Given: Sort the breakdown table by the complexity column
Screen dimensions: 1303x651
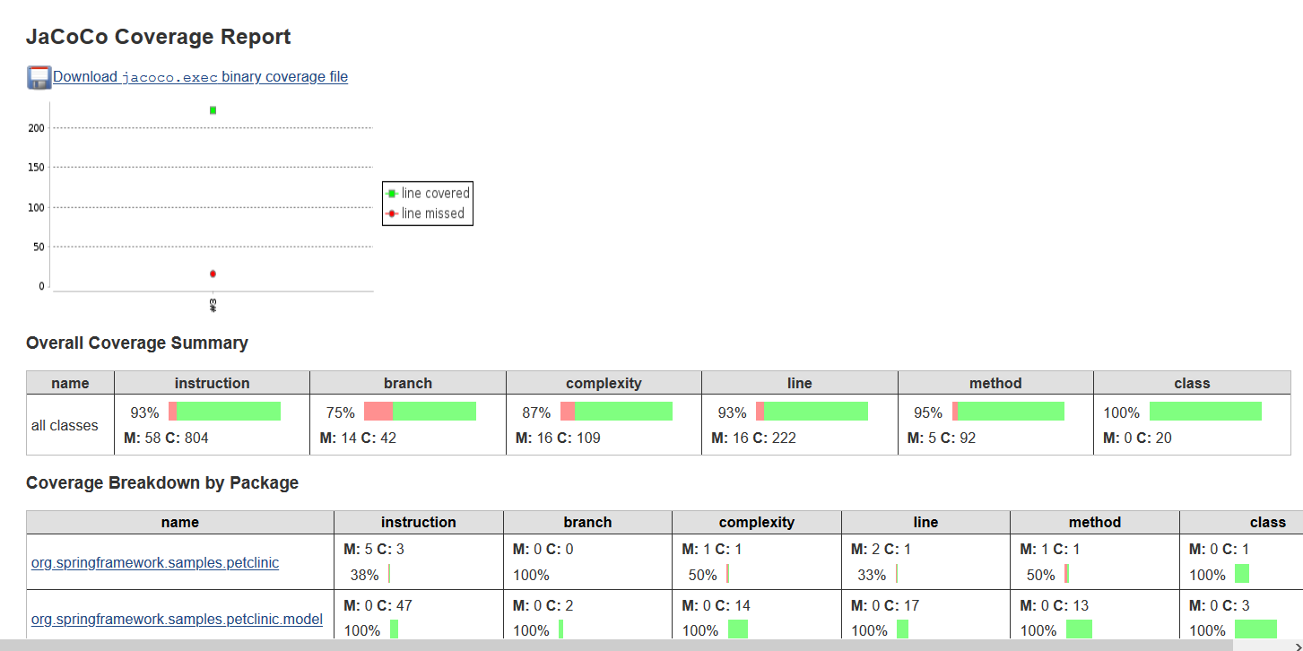Looking at the screenshot, I should tap(756, 522).
